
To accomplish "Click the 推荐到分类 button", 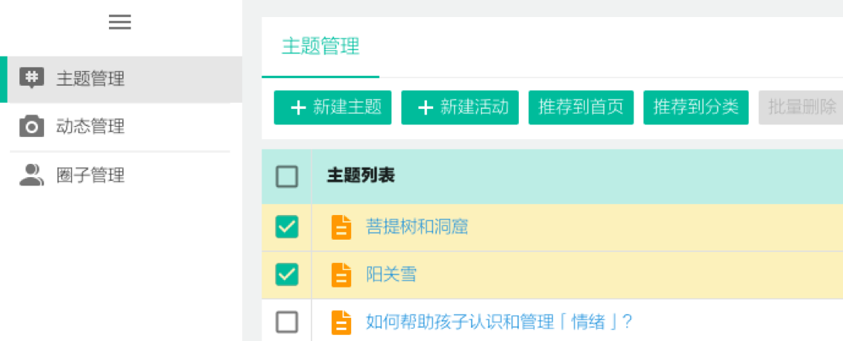I will (696, 107).
